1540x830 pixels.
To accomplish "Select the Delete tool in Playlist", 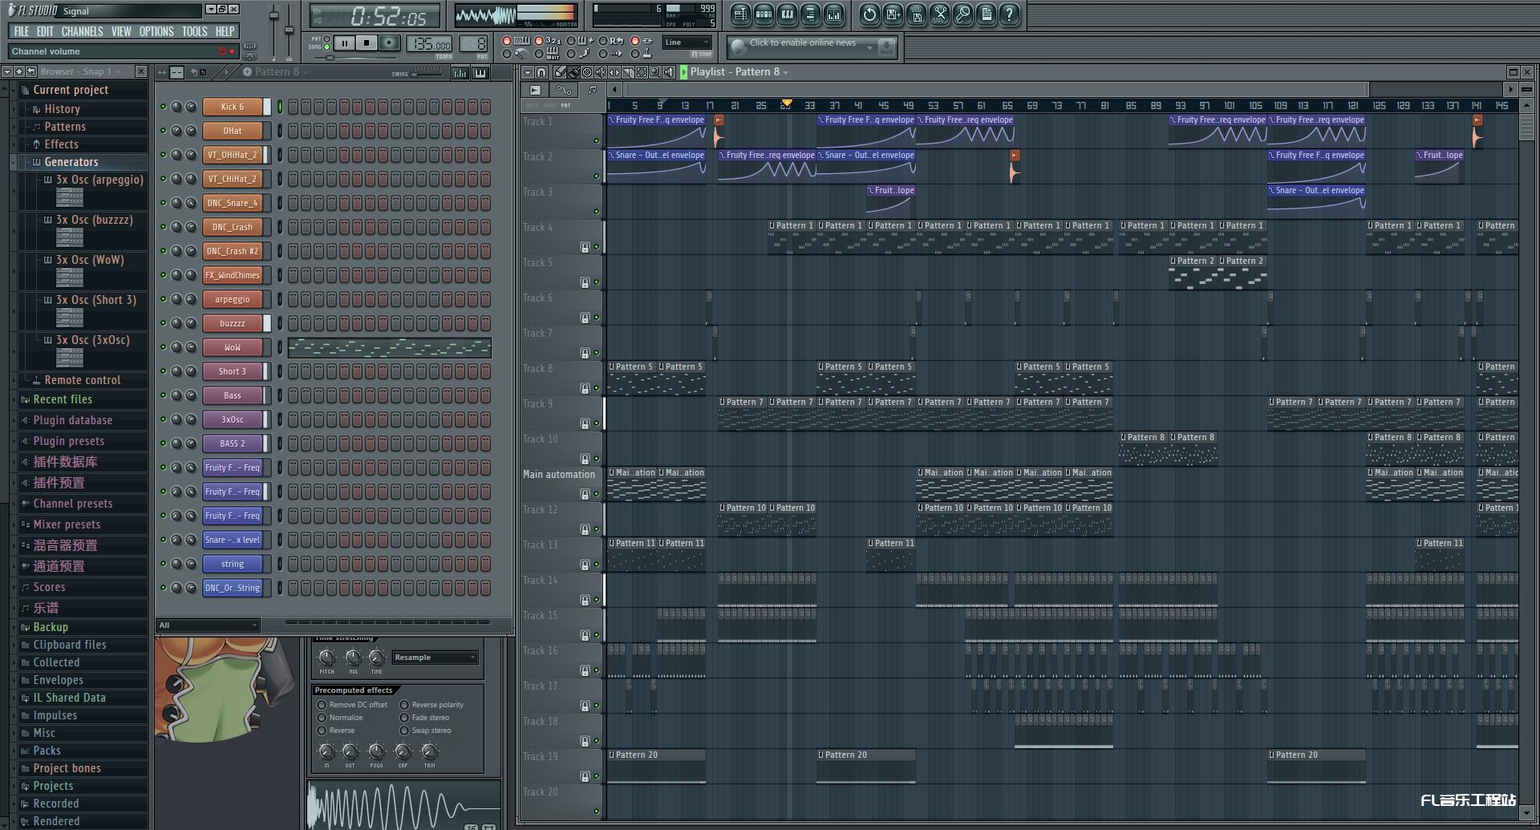I will 586,72.
